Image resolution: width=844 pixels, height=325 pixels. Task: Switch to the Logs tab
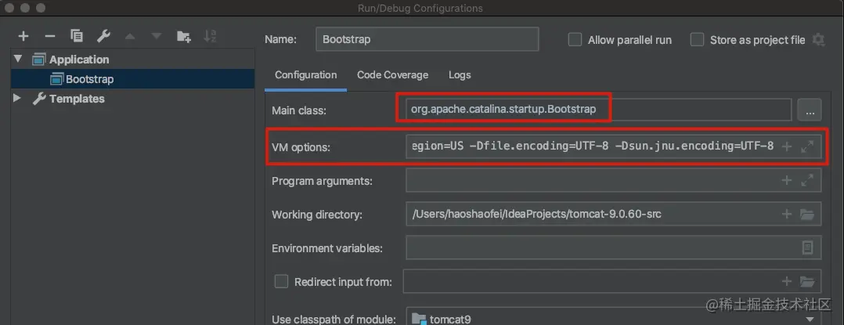click(460, 75)
